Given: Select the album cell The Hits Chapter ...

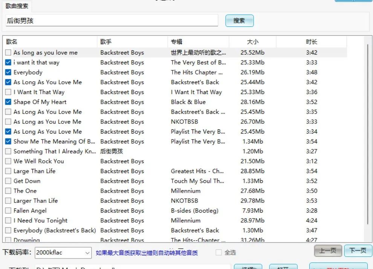Looking at the screenshot, I should (197, 72).
